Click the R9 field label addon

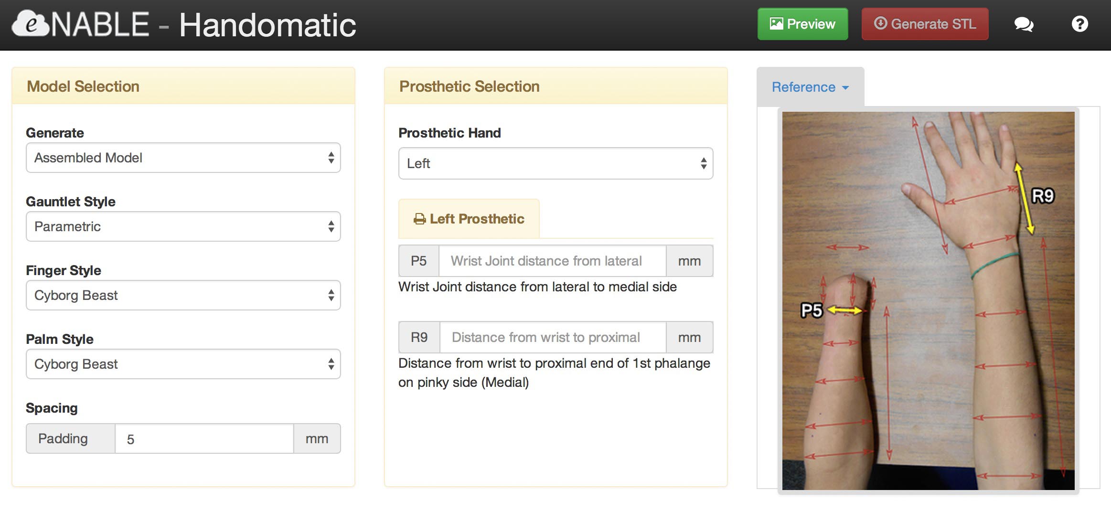pyautogui.click(x=419, y=337)
